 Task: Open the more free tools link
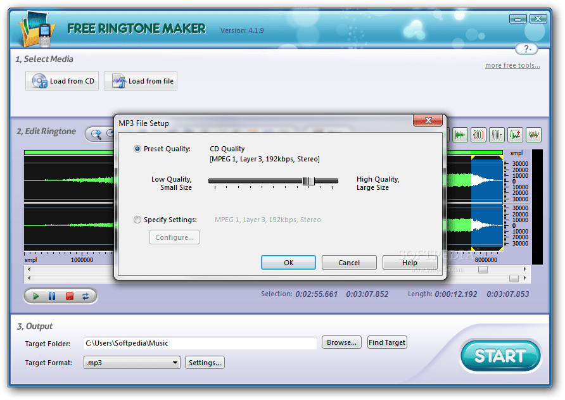coord(512,65)
